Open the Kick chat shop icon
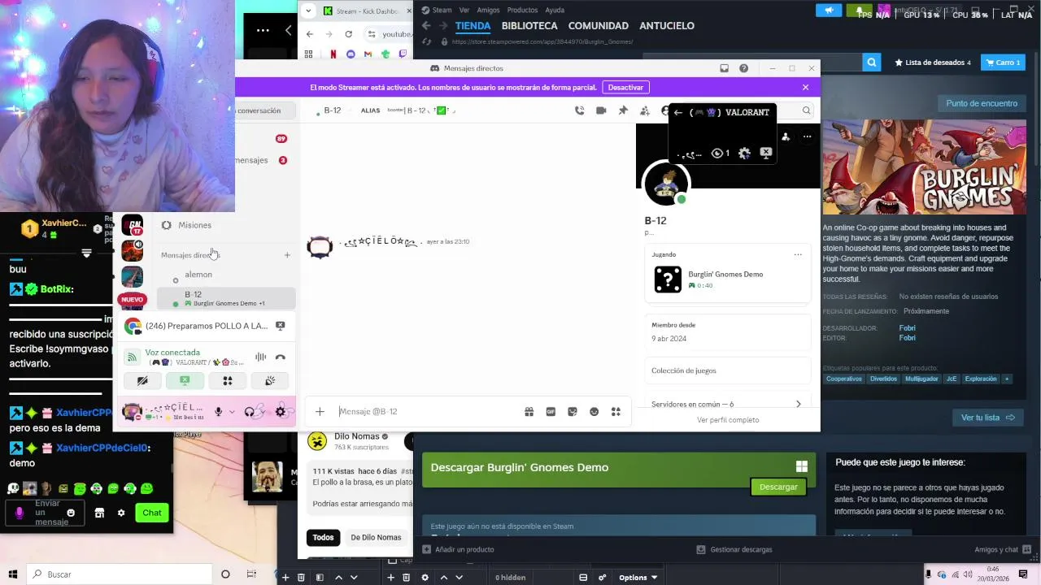This screenshot has height=585, width=1041. click(x=99, y=513)
